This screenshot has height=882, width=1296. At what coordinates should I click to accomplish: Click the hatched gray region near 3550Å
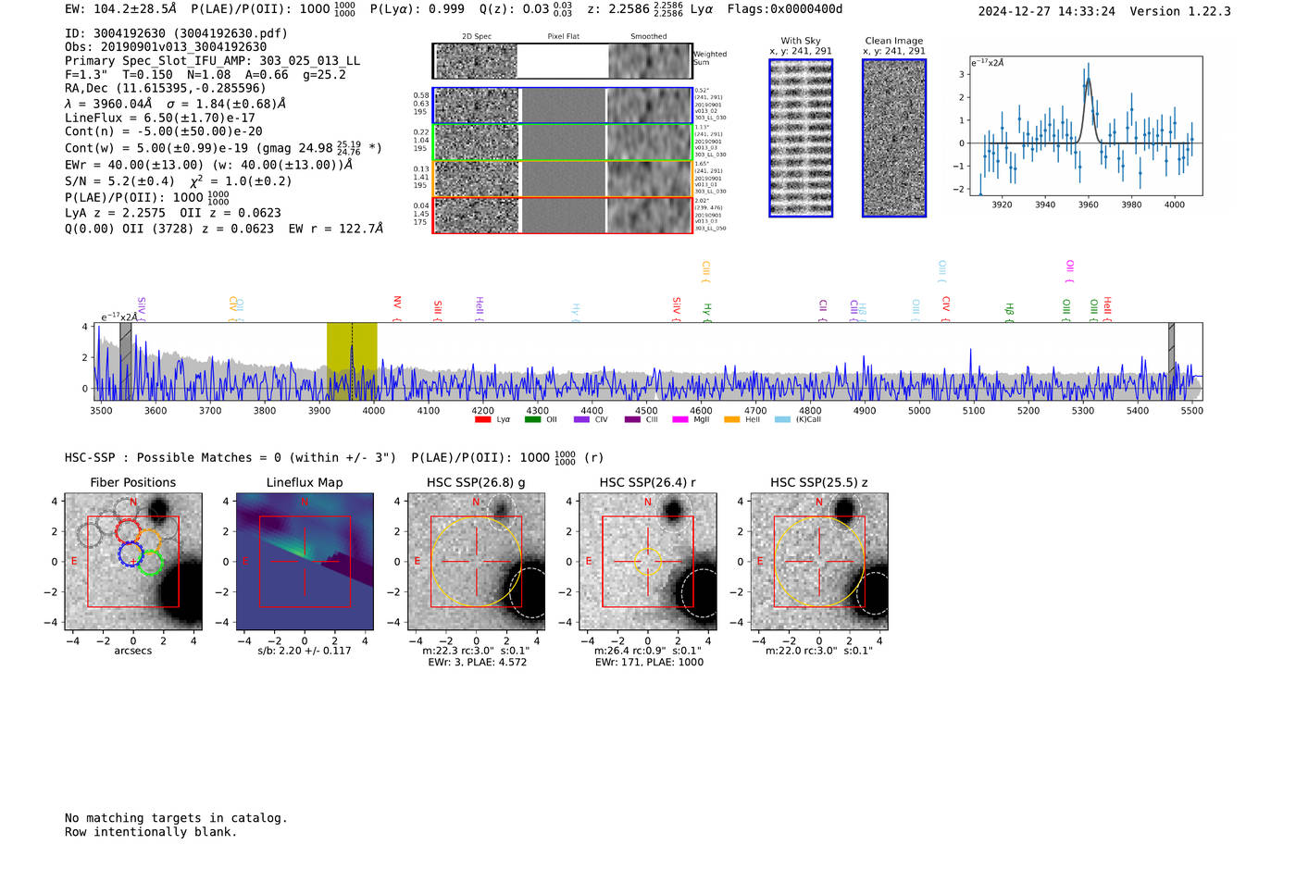(x=126, y=361)
